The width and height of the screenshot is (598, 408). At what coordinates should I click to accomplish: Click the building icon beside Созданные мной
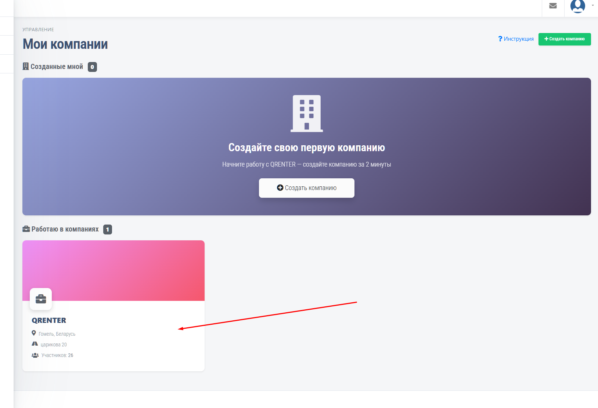tap(26, 66)
